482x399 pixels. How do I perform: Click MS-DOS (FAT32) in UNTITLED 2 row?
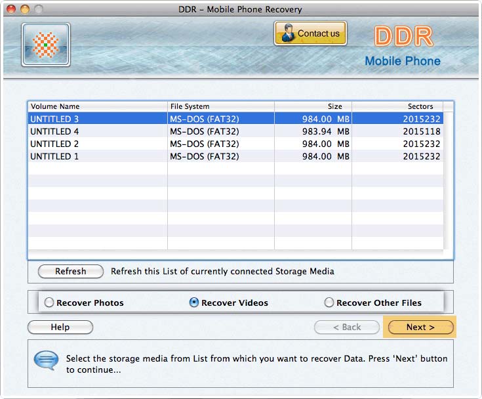pyautogui.click(x=205, y=144)
